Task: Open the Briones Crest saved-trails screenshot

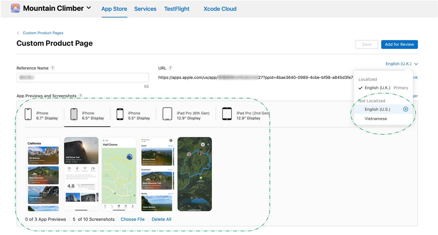Action: click(x=157, y=174)
